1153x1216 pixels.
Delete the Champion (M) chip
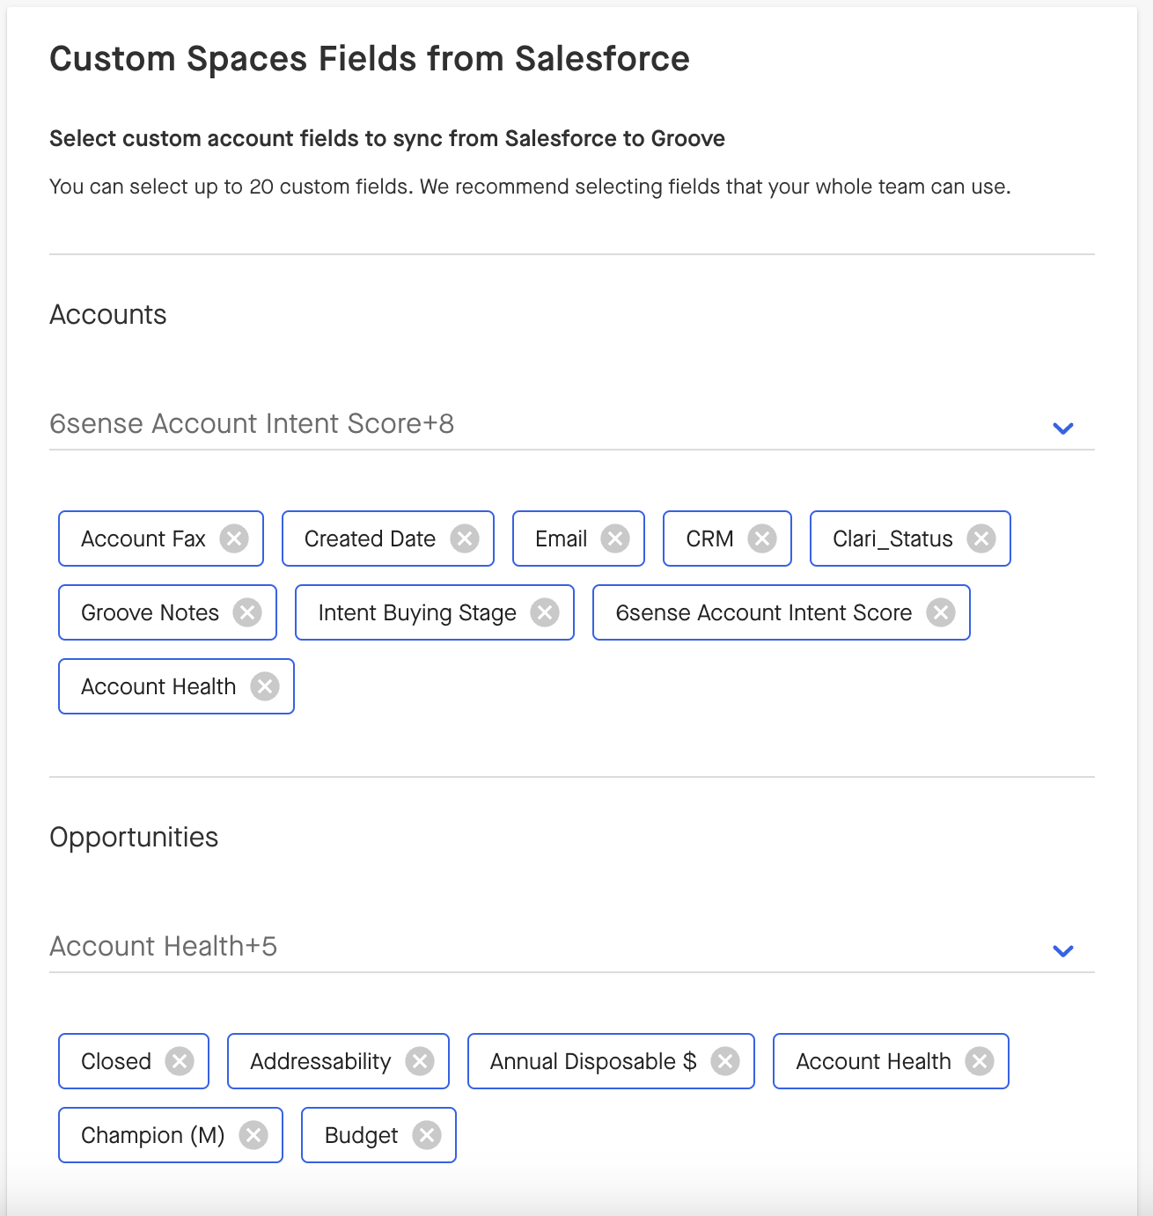pyautogui.click(x=253, y=1135)
